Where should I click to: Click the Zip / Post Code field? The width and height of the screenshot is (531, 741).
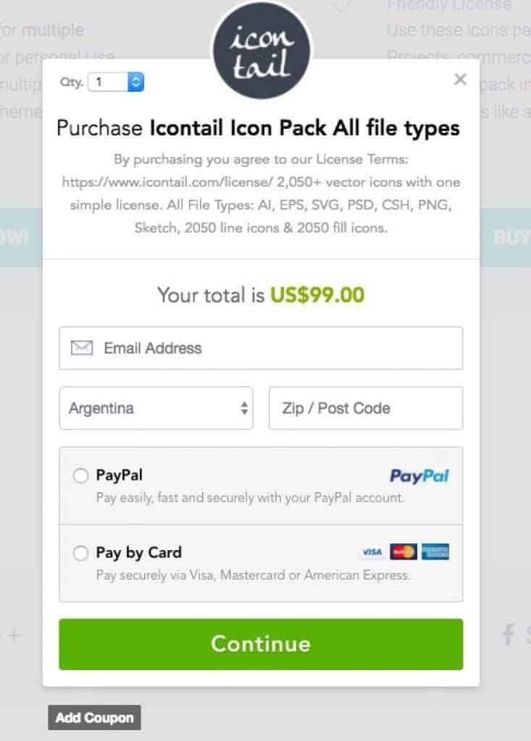click(x=365, y=408)
